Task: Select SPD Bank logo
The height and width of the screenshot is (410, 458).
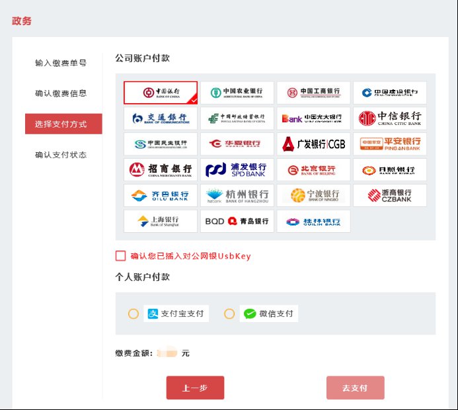Action: coord(237,170)
